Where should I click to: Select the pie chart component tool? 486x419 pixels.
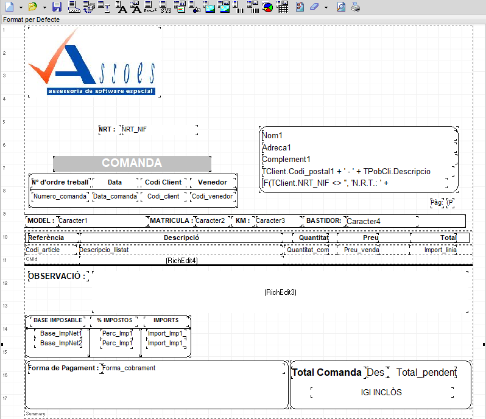(268, 7)
